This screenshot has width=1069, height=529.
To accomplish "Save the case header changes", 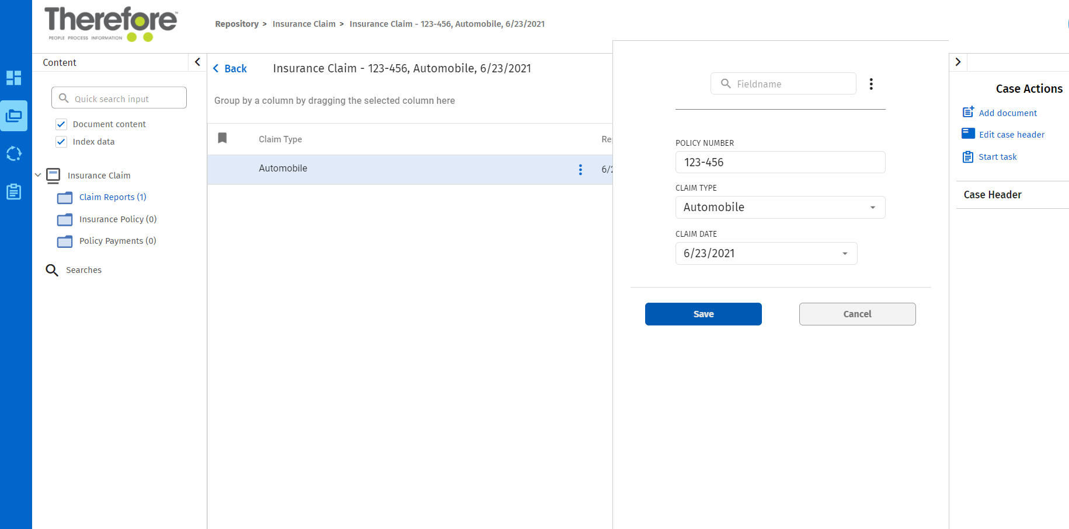I will coord(703,314).
